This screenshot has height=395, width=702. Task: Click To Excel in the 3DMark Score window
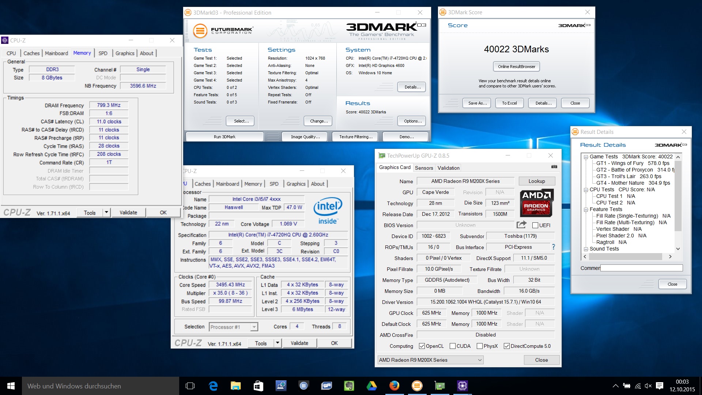point(509,103)
